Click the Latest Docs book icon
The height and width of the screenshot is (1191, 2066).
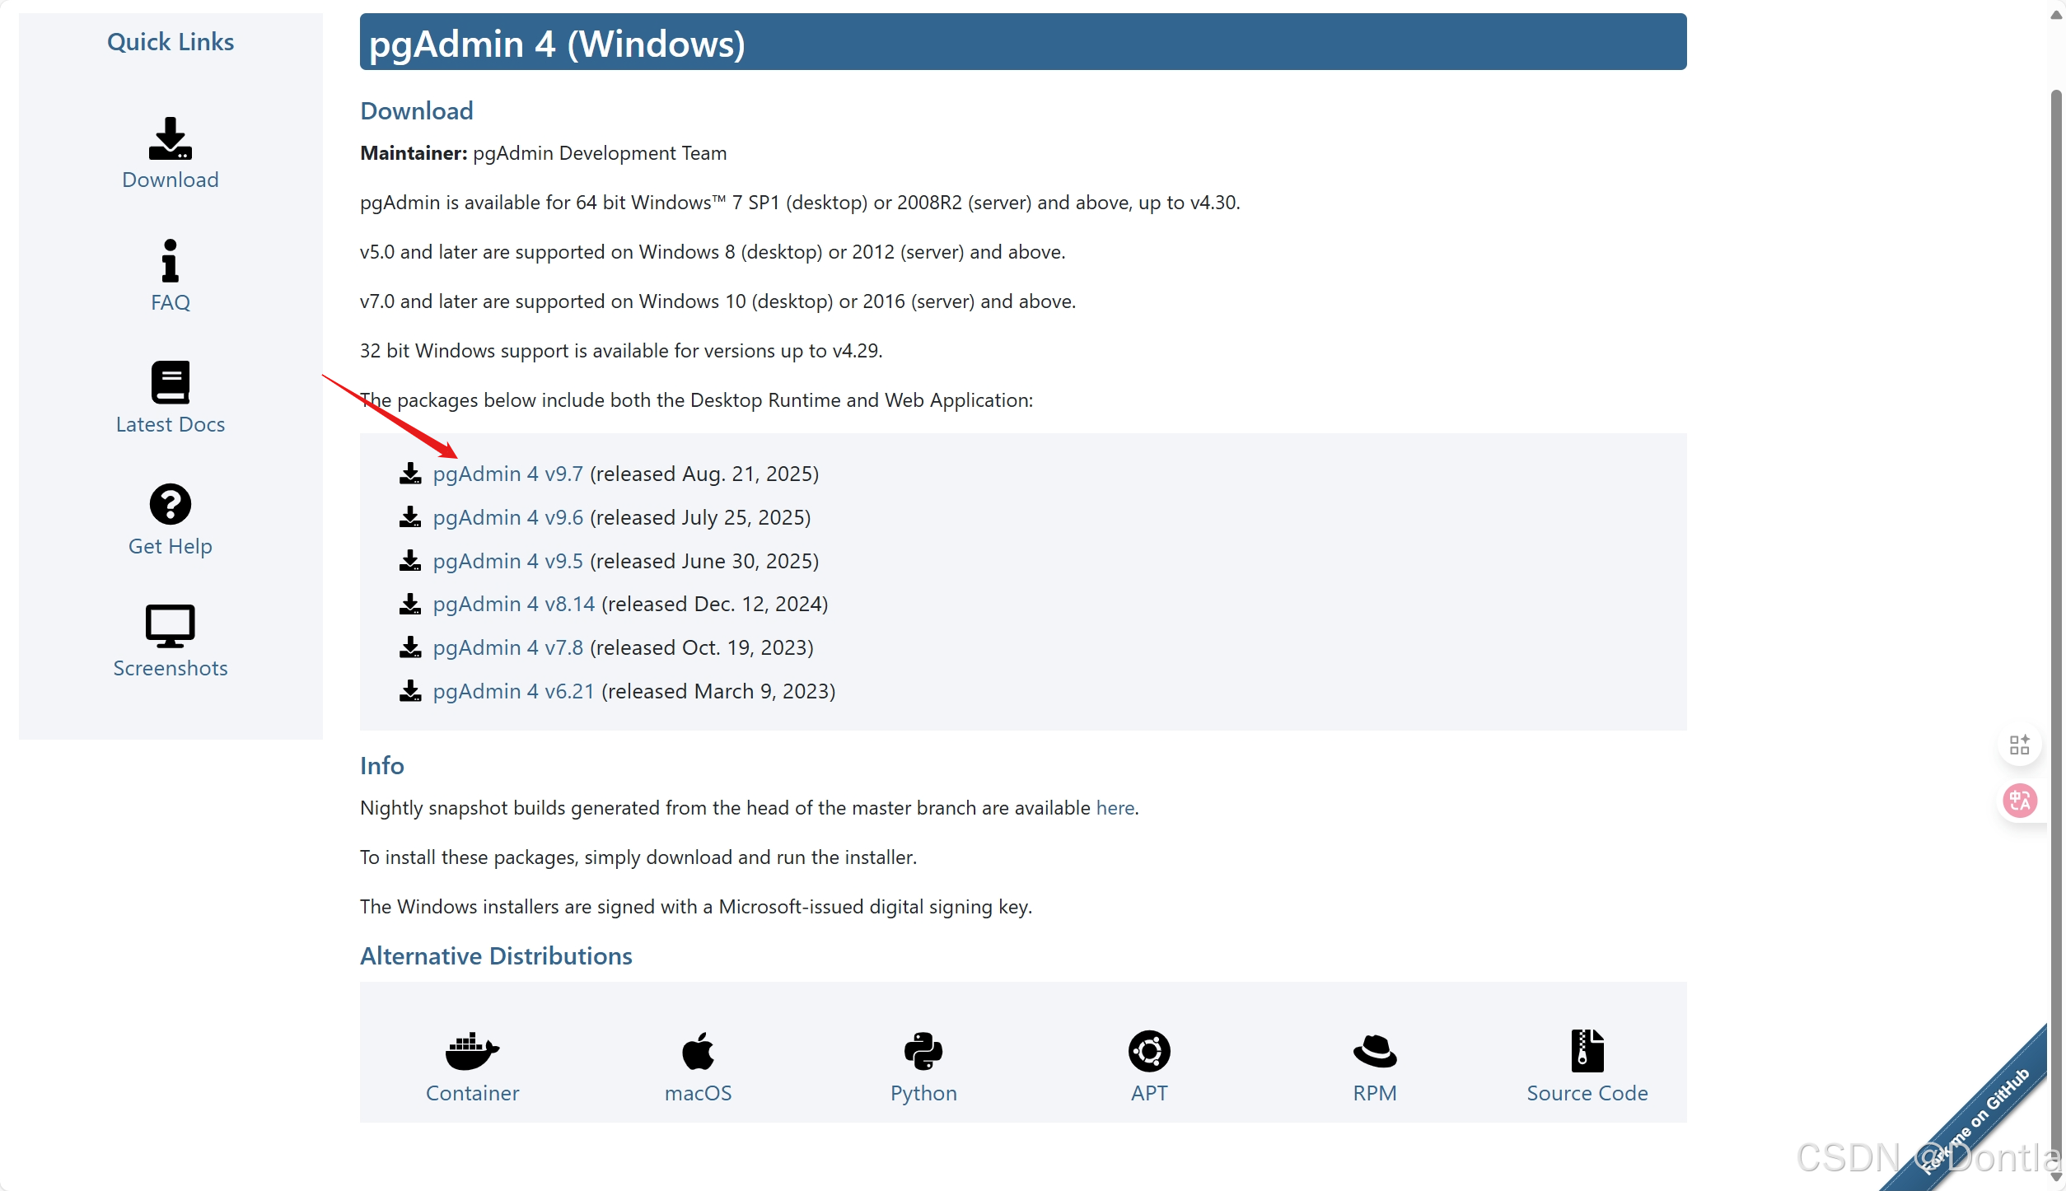click(171, 382)
